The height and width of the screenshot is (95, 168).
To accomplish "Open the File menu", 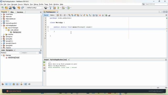I will coord(2,4).
